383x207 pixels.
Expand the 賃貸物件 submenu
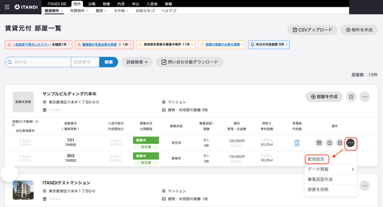(x=54, y=11)
